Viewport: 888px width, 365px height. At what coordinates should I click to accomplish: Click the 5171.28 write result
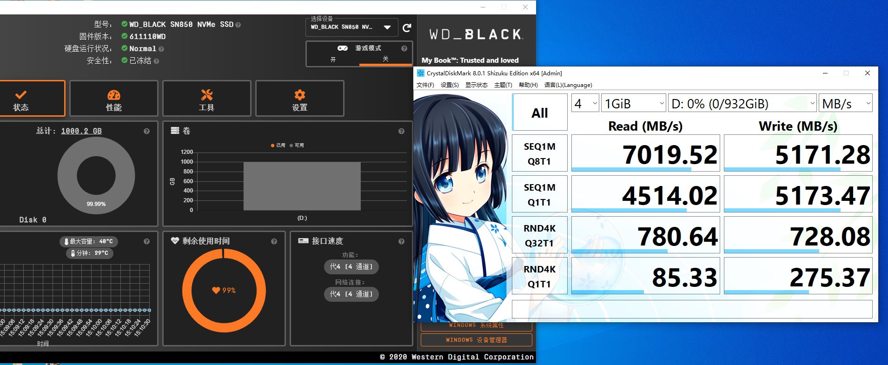[x=798, y=153]
